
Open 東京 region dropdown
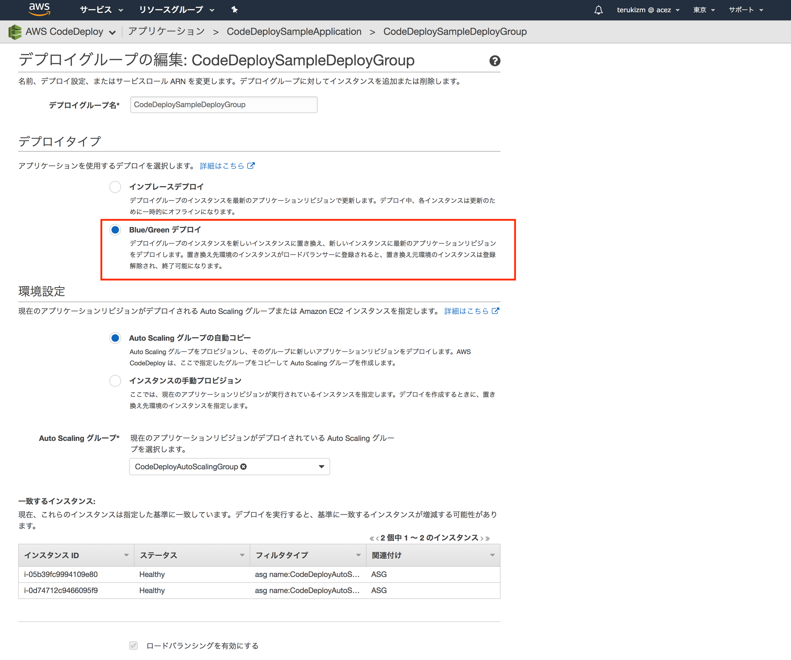(704, 10)
